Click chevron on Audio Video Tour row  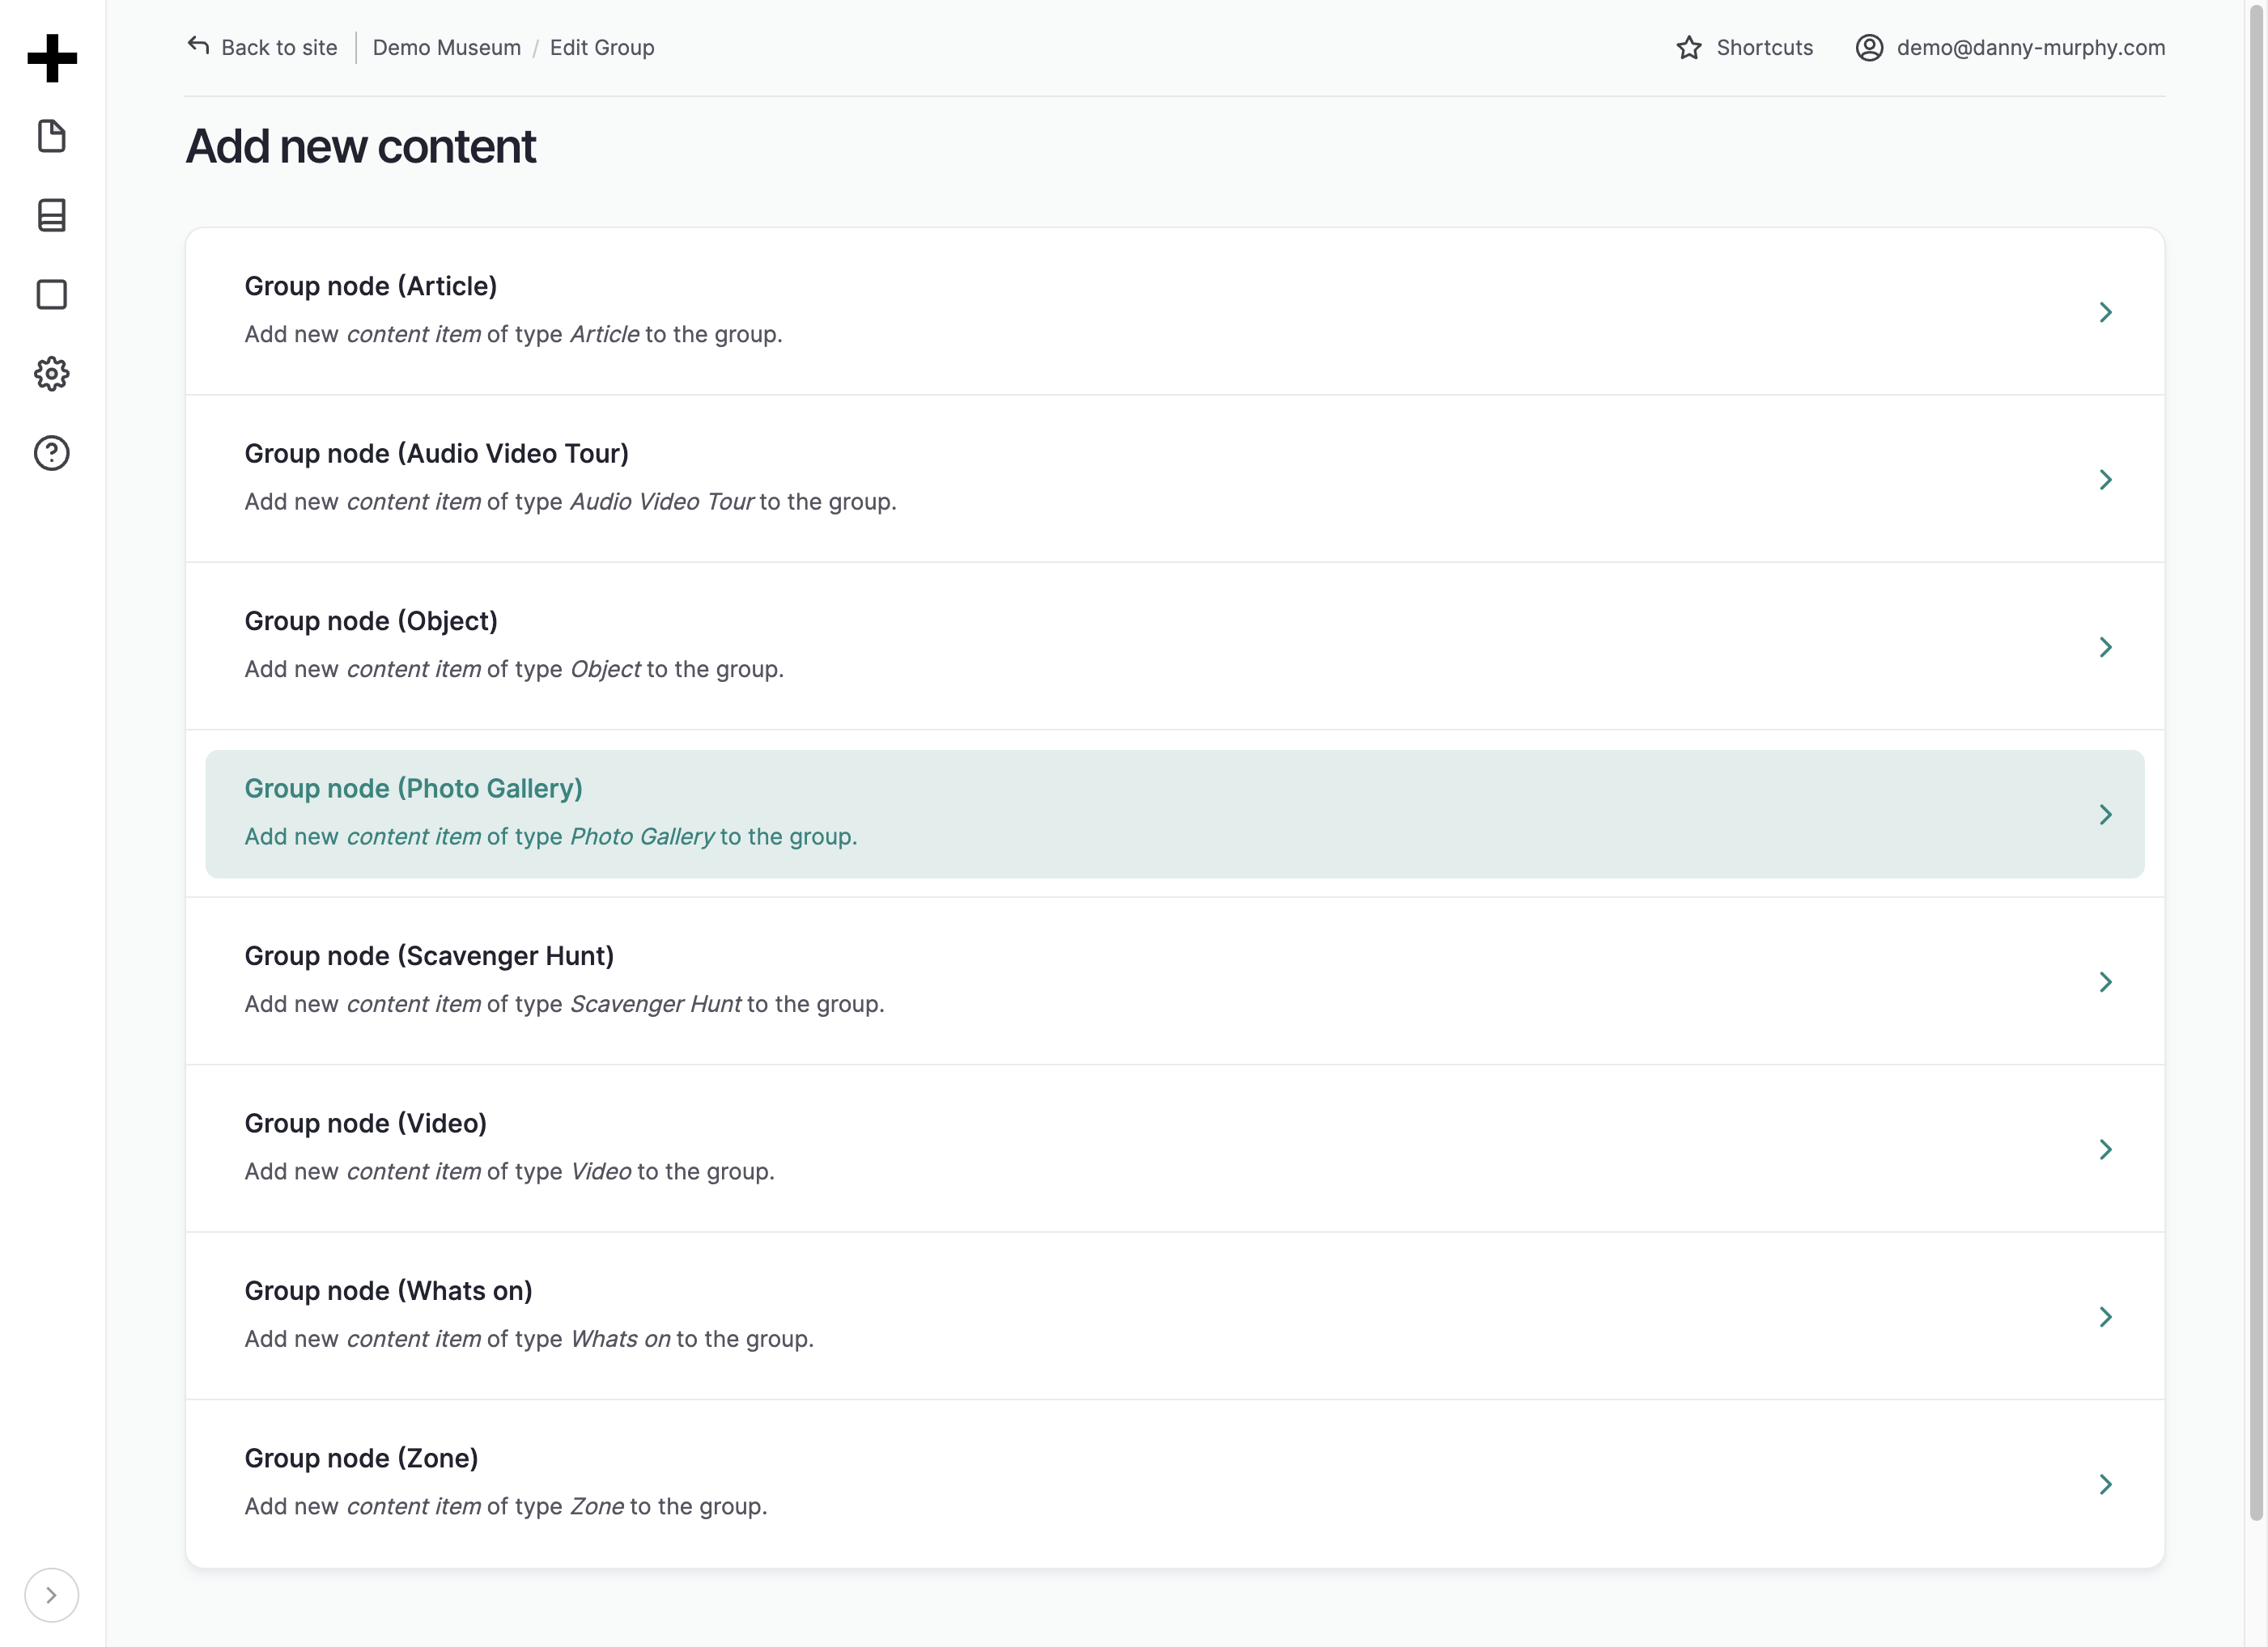pos(2106,480)
